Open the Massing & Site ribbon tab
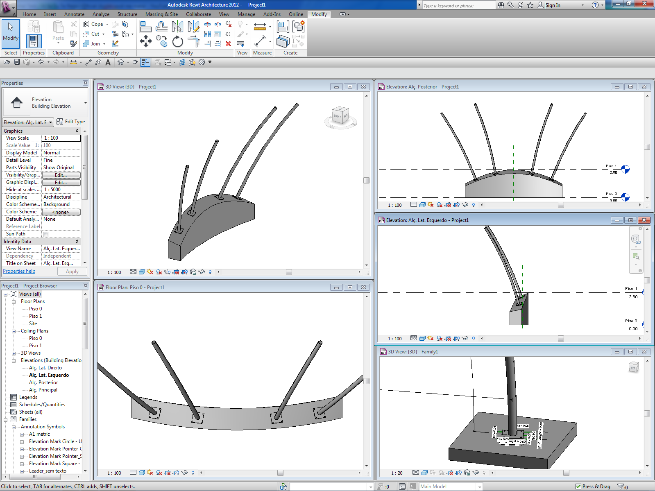 click(161, 14)
